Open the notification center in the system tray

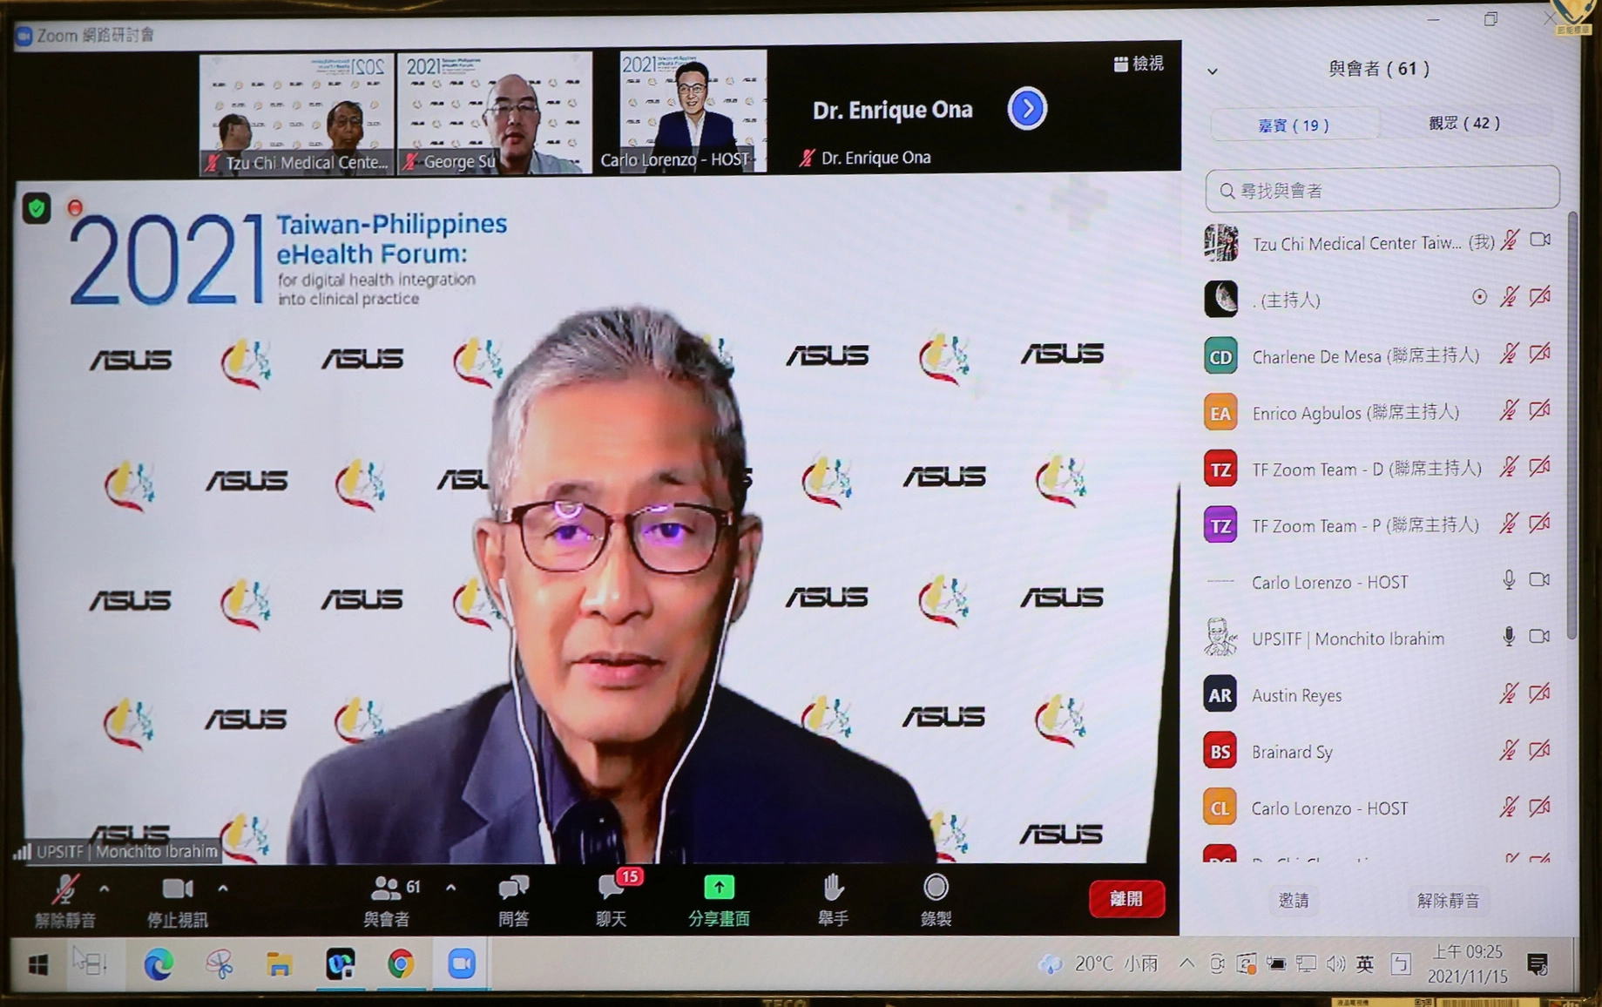click(1538, 963)
